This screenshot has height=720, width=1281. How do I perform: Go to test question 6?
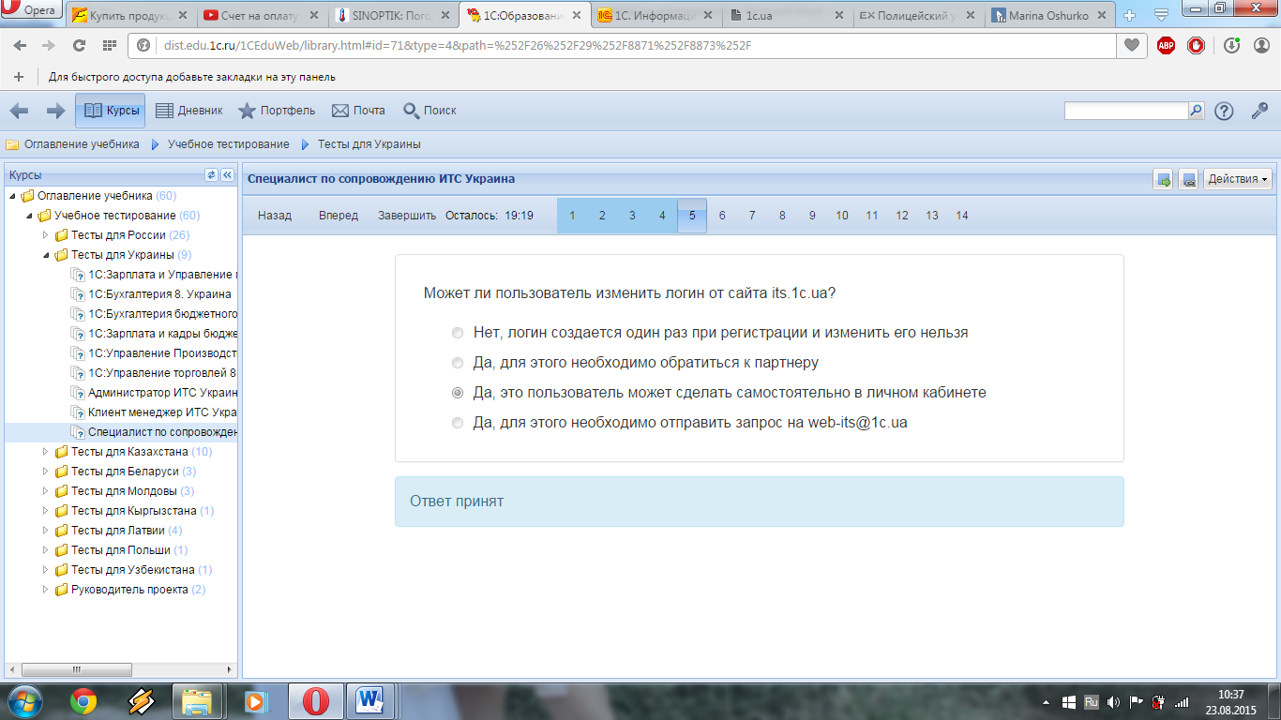click(x=722, y=216)
